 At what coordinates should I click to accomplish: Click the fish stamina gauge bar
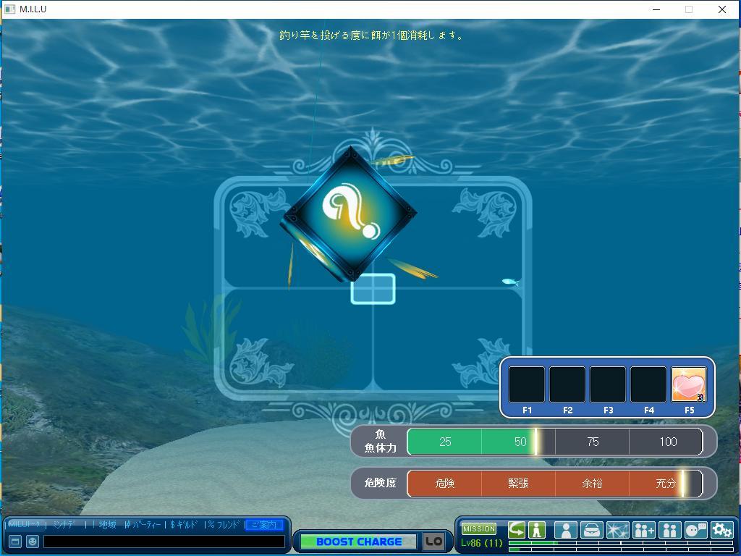click(554, 442)
